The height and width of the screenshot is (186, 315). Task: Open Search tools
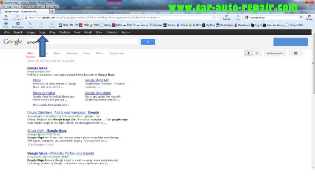116,53
